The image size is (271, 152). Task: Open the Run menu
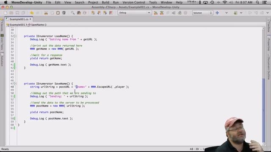click(x=116, y=3)
